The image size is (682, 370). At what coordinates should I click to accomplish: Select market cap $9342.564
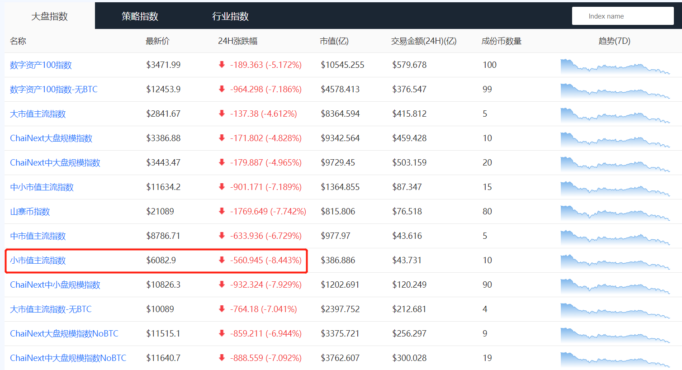pyautogui.click(x=340, y=138)
